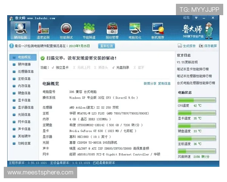The width and height of the screenshot is (227, 182).
Task: Open 硬件检测 hardware detection icon
Action: [x=20, y=31]
